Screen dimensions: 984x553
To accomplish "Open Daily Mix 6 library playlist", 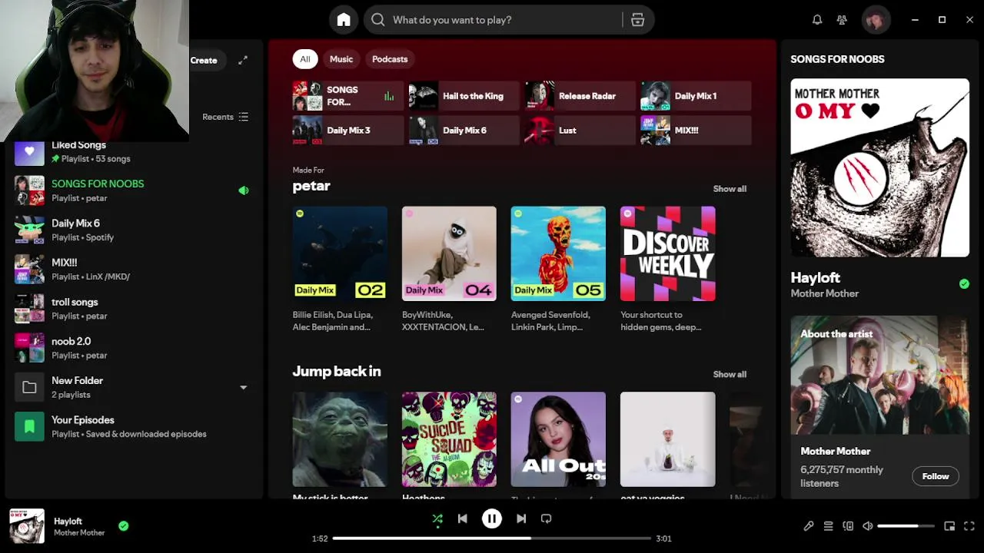I will point(134,230).
